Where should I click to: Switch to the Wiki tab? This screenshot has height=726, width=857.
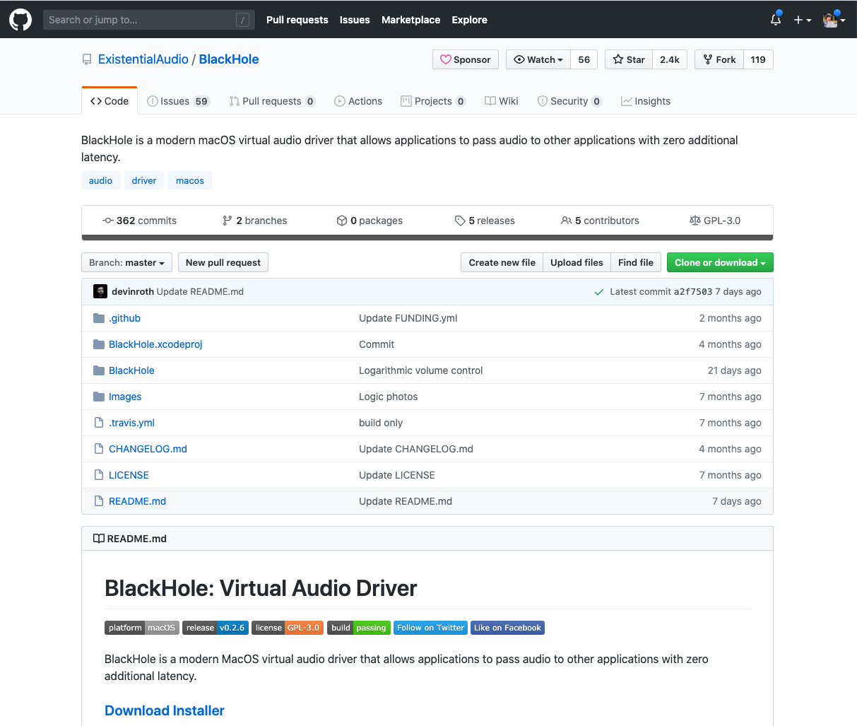(502, 101)
